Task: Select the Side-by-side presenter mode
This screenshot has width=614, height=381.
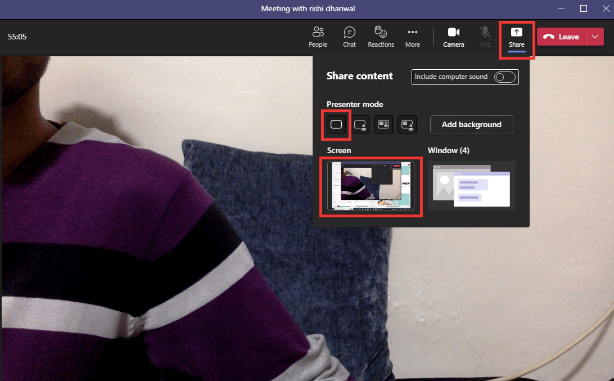Action: pyautogui.click(x=383, y=124)
